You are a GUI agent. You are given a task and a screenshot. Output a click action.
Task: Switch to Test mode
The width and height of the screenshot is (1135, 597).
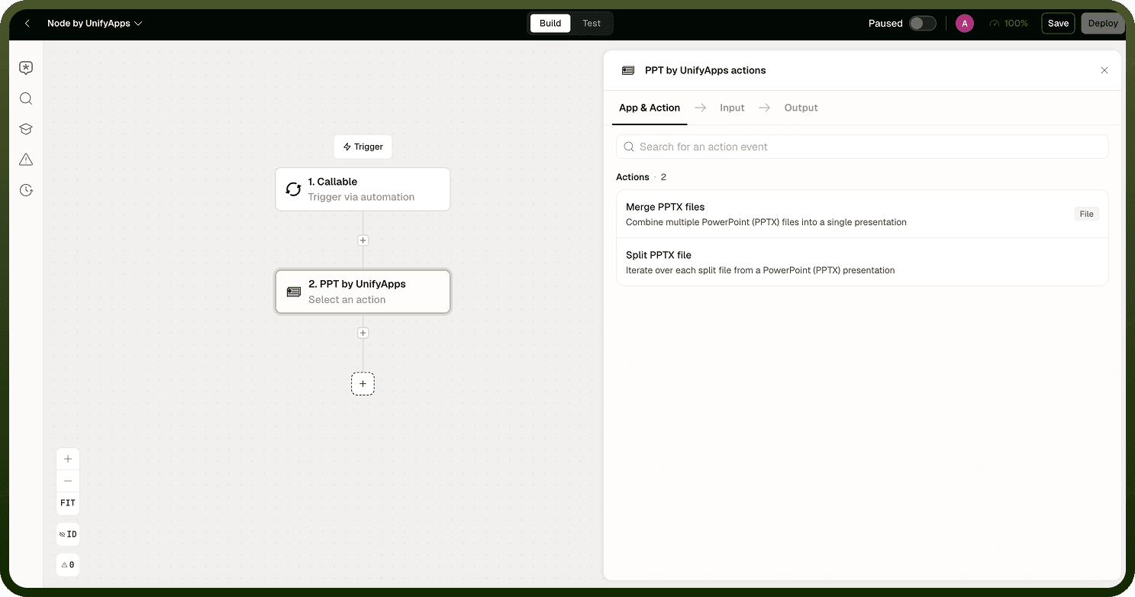tap(592, 24)
